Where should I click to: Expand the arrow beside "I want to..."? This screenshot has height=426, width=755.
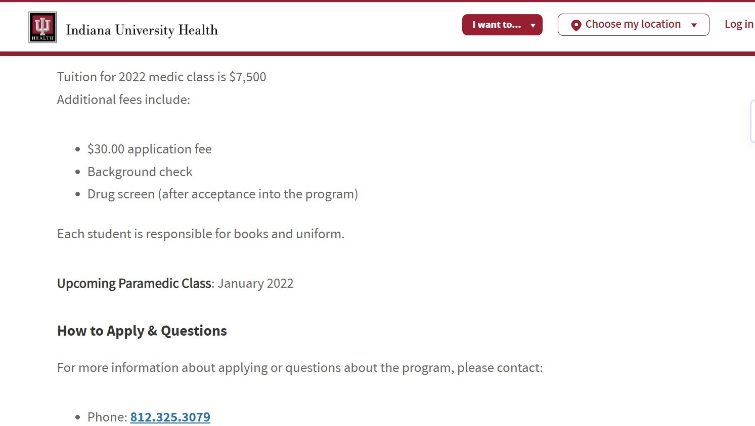(x=532, y=25)
